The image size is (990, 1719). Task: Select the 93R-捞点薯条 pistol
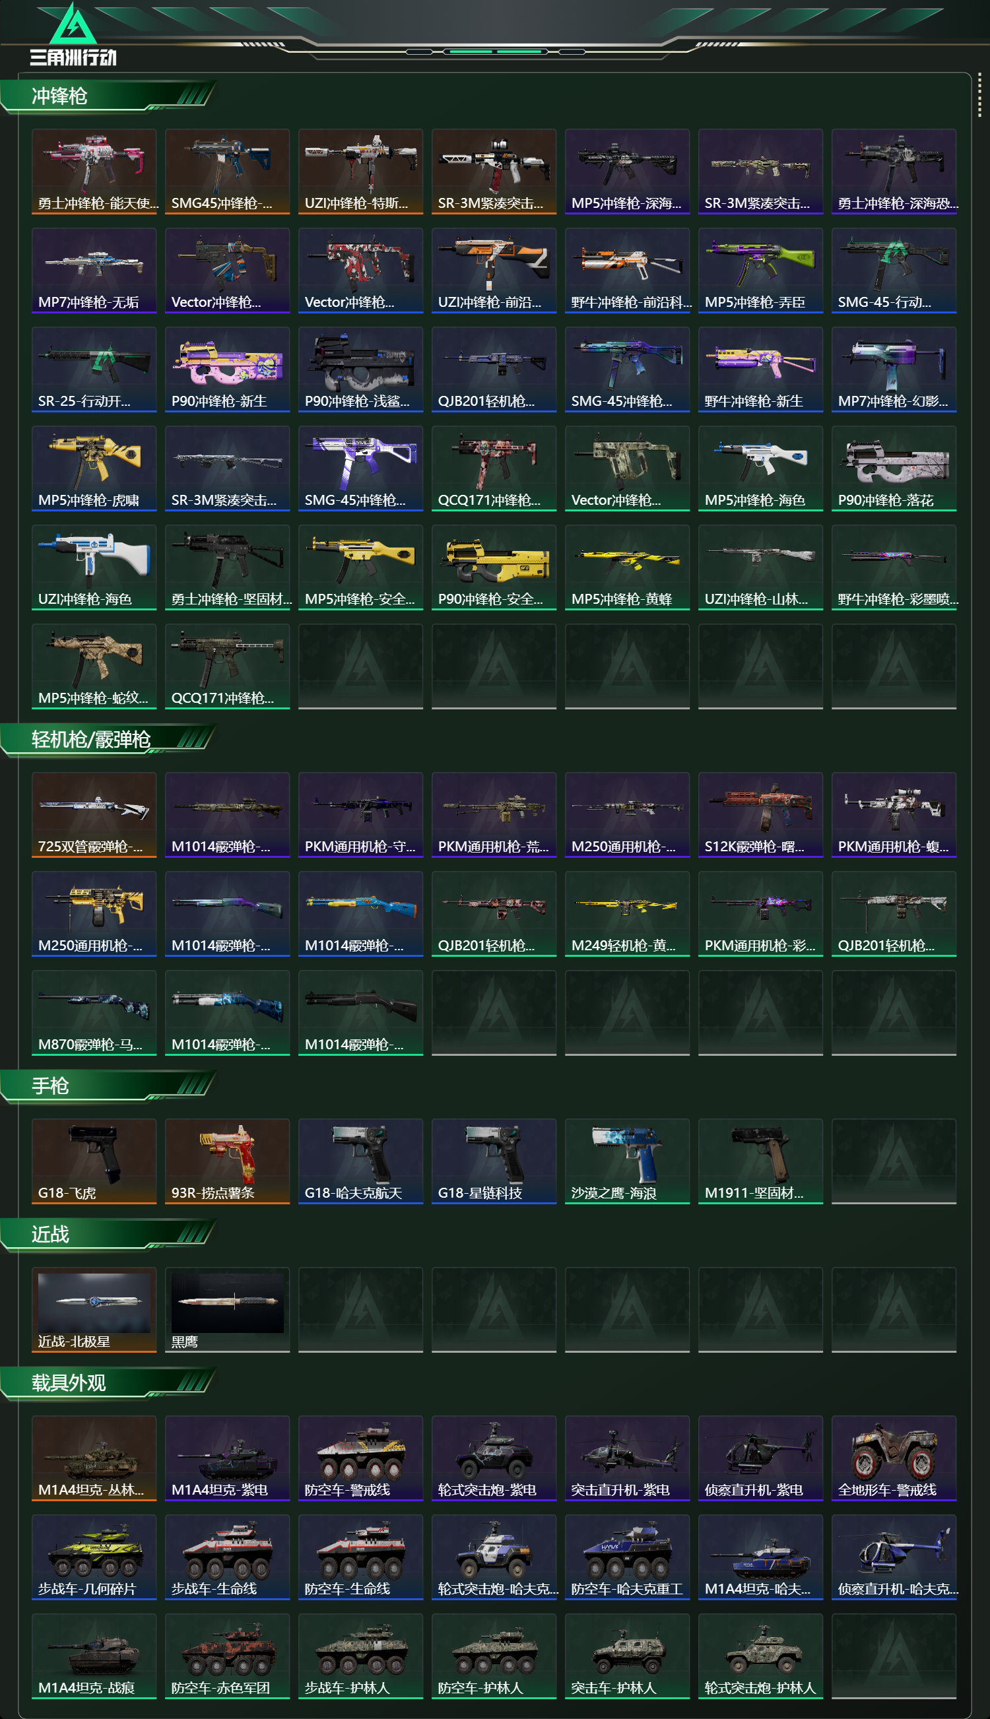(x=227, y=1161)
